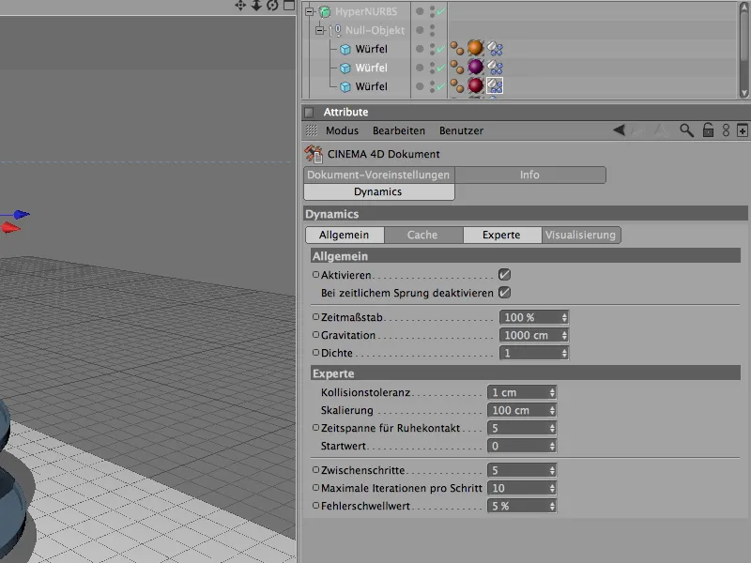Open the Info tab
Viewport: 751px width, 563px height.
(529, 175)
